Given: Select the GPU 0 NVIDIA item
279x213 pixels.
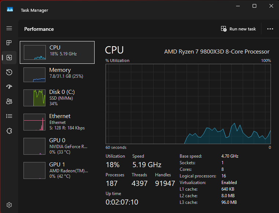Looking at the screenshot, I should coord(57,146).
